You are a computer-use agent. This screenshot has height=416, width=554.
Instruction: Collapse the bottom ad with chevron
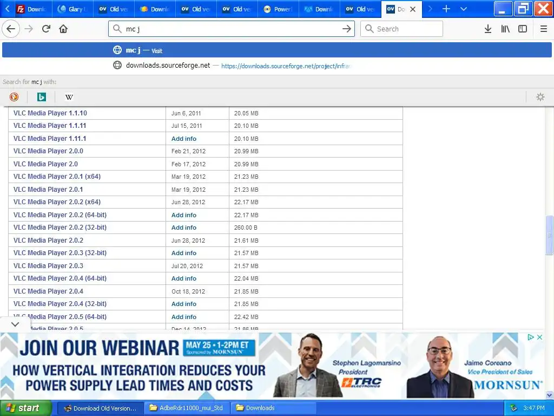point(15,324)
